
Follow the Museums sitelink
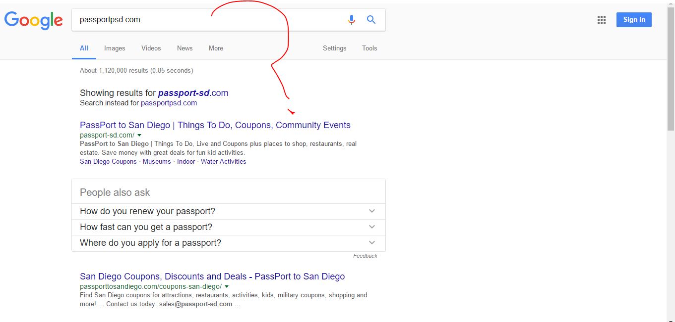[x=157, y=161]
